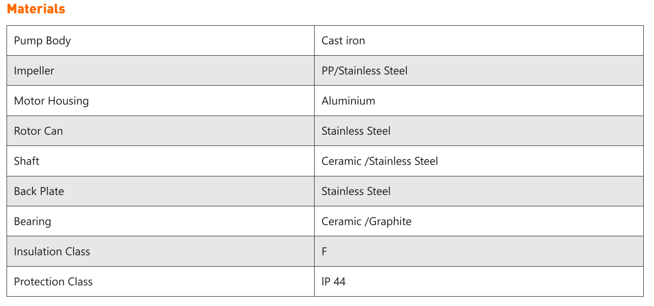Select the Motor Housing label cell
This screenshot has height=306, width=654.
pos(161,101)
